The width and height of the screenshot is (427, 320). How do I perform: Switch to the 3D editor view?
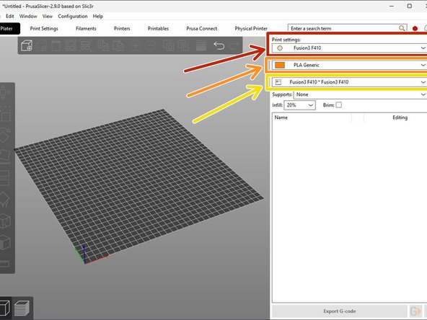pos(5,308)
